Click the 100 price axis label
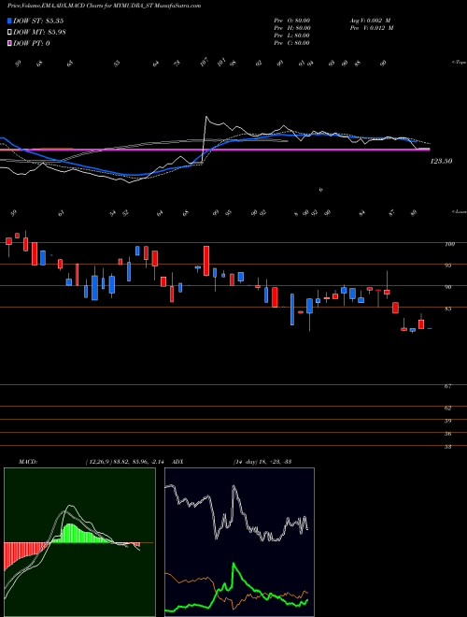 pos(449,244)
